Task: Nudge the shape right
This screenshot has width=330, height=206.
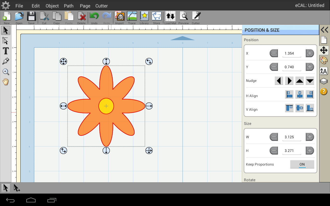Action: coord(289,81)
